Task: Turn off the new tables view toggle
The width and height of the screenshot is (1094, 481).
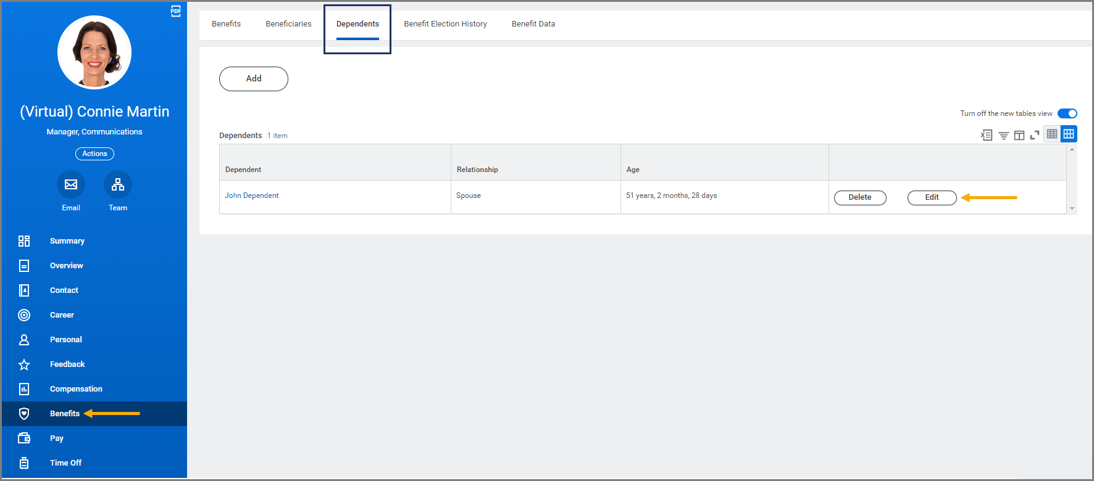Action: click(1067, 113)
